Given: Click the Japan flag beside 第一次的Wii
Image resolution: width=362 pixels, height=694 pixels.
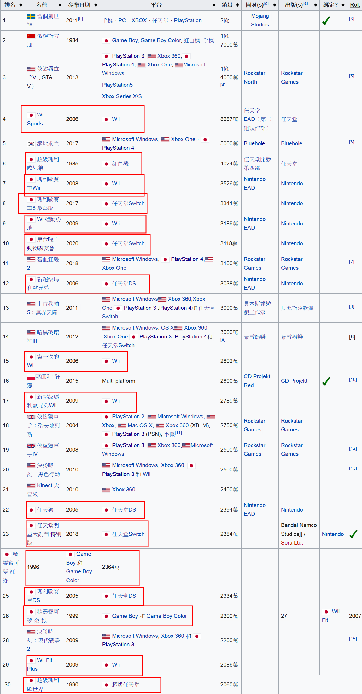Looking at the screenshot, I should point(31,357).
